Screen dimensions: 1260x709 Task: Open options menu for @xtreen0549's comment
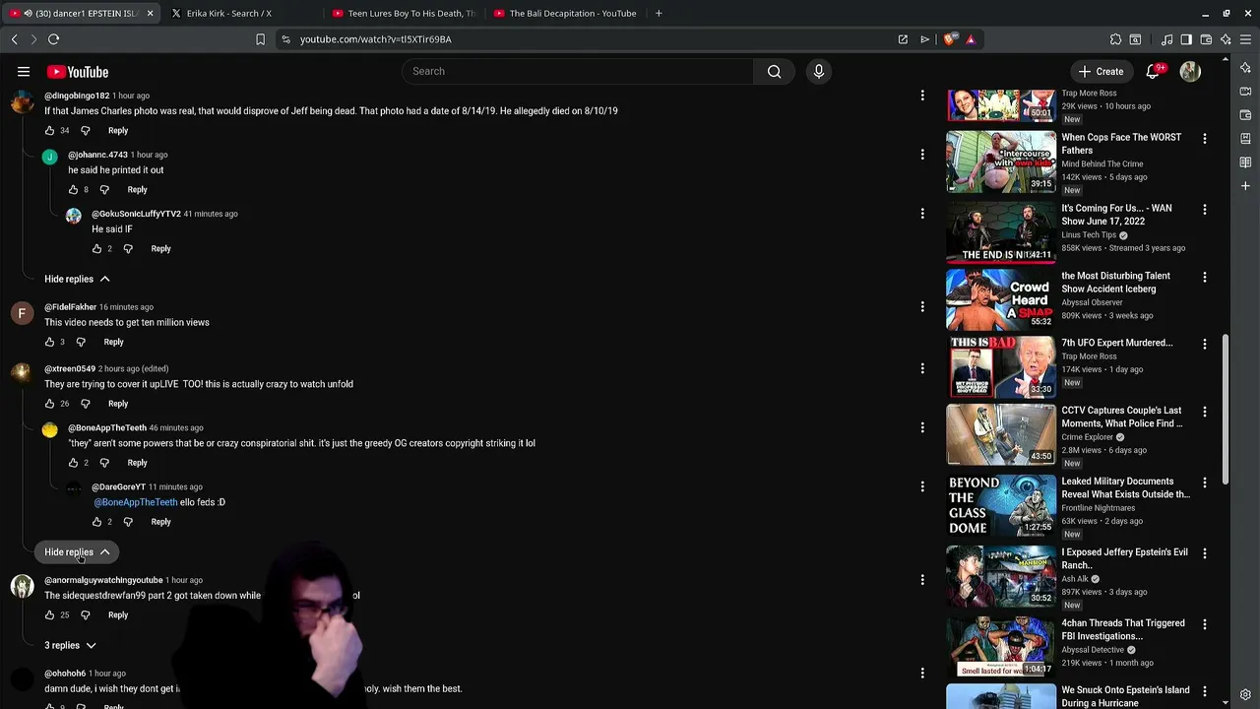point(922,368)
